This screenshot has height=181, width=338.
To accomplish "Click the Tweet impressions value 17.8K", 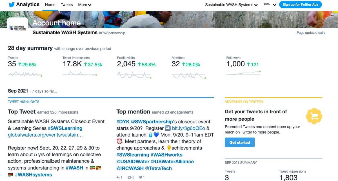I will point(72,64).
